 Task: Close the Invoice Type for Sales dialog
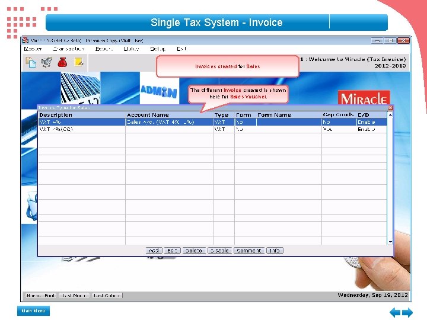pos(390,108)
